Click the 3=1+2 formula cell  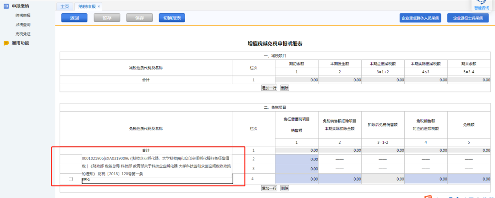click(x=383, y=72)
